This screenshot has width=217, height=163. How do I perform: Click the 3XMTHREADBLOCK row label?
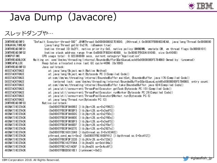(x=15, y=60)
